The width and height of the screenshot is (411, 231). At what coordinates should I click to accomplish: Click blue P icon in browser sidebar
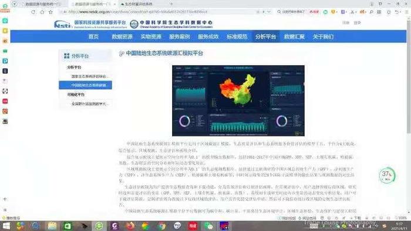[x=5, y=61]
